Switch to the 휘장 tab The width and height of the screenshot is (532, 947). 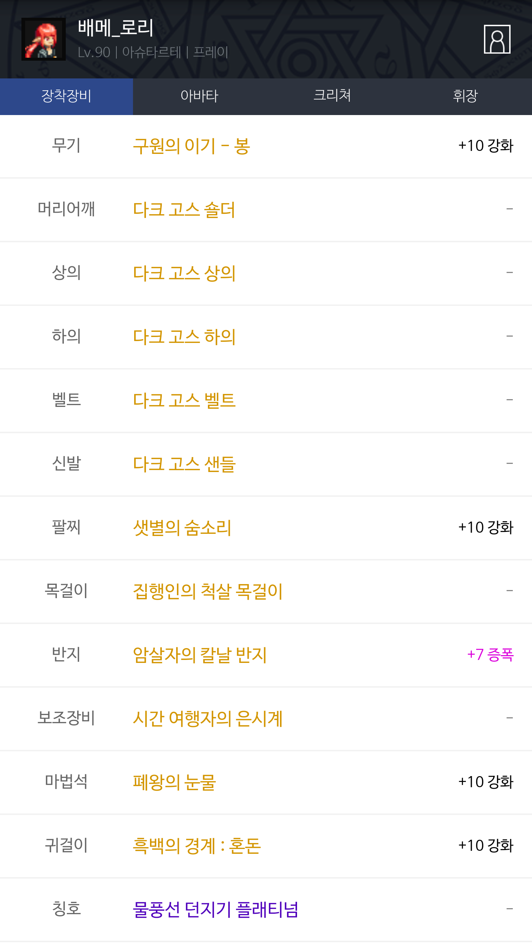click(465, 96)
